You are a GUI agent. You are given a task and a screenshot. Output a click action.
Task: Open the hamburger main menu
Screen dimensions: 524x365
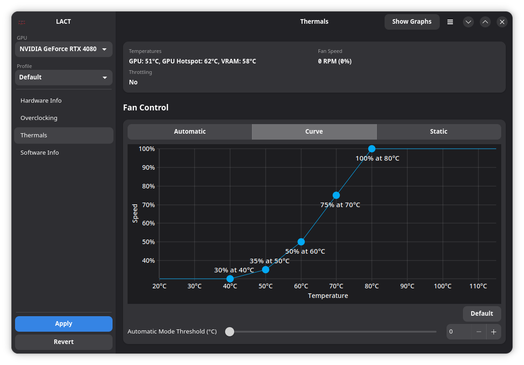[x=450, y=22]
